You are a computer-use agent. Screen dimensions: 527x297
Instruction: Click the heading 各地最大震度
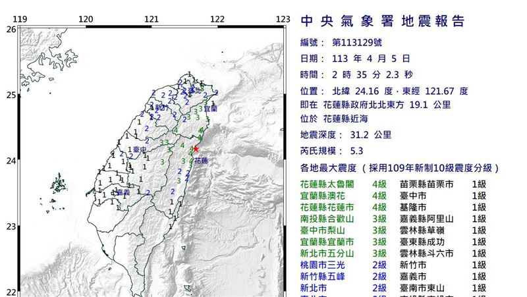coord(328,168)
